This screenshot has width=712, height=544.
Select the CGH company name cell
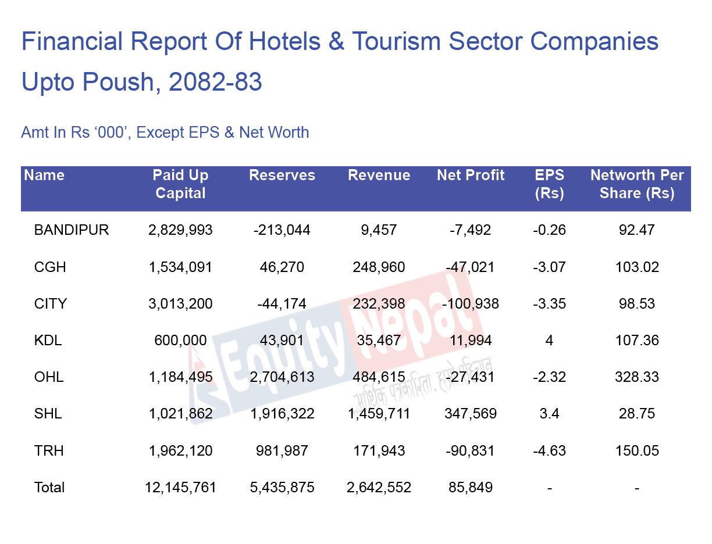[50, 267]
